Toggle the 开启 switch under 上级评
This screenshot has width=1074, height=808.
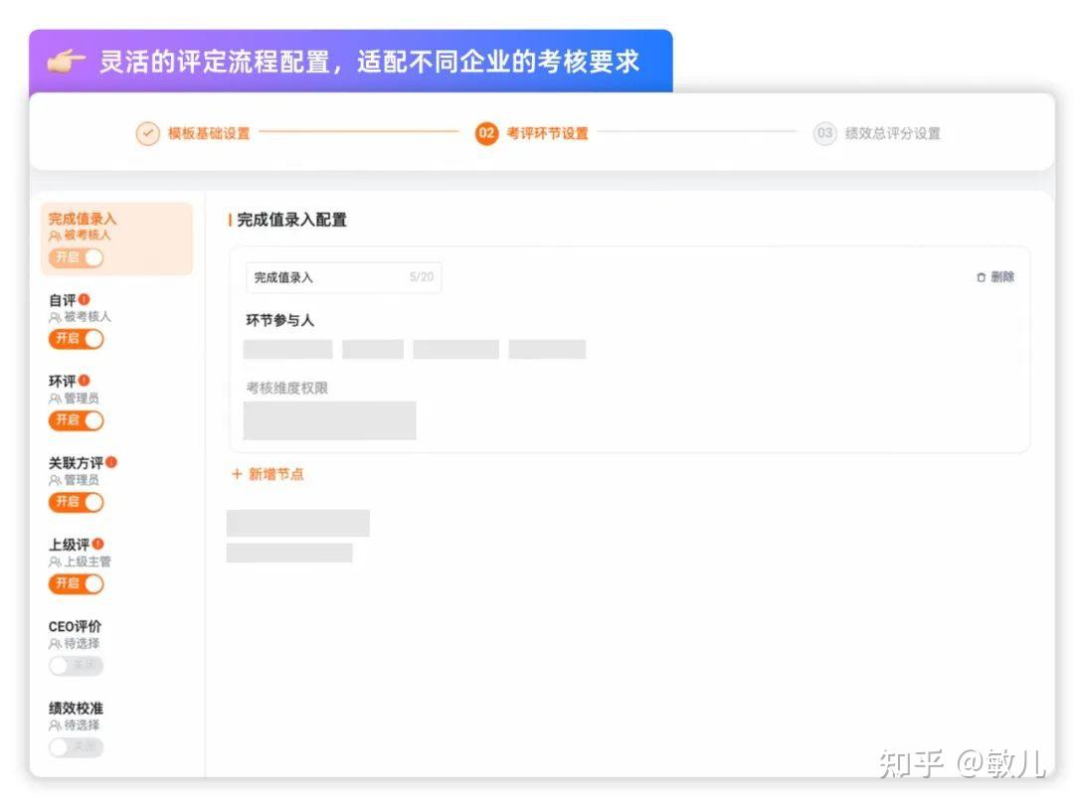click(76, 583)
